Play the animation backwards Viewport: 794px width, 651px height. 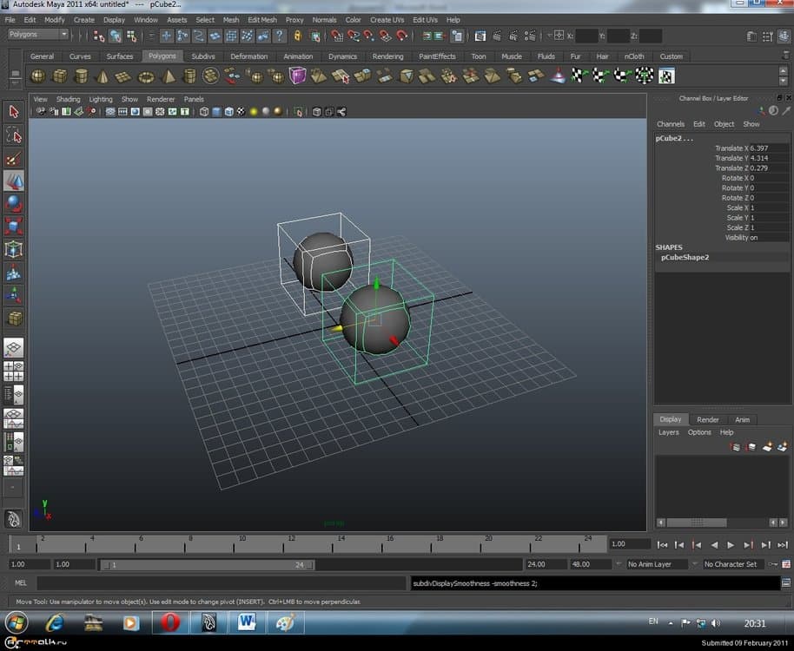[714, 545]
